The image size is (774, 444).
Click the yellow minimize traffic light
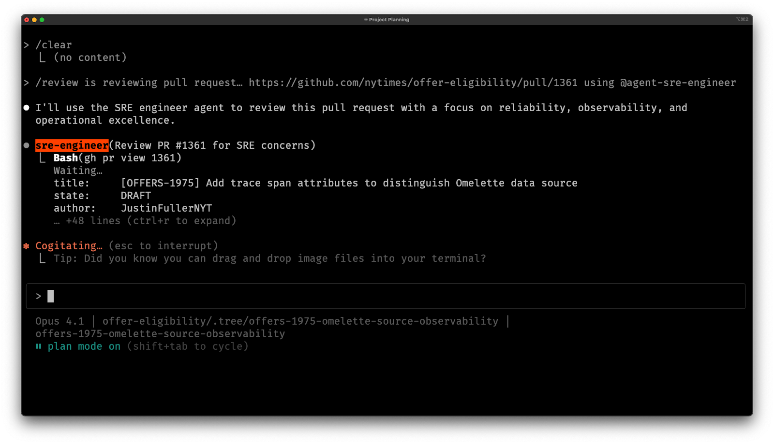(x=34, y=20)
